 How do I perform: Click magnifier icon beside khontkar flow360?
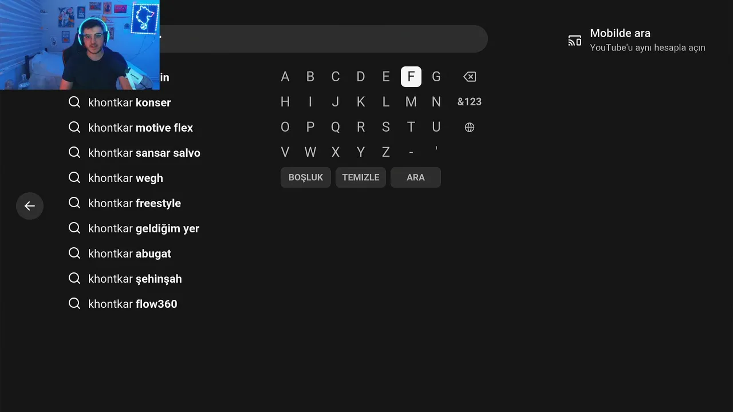(74, 304)
